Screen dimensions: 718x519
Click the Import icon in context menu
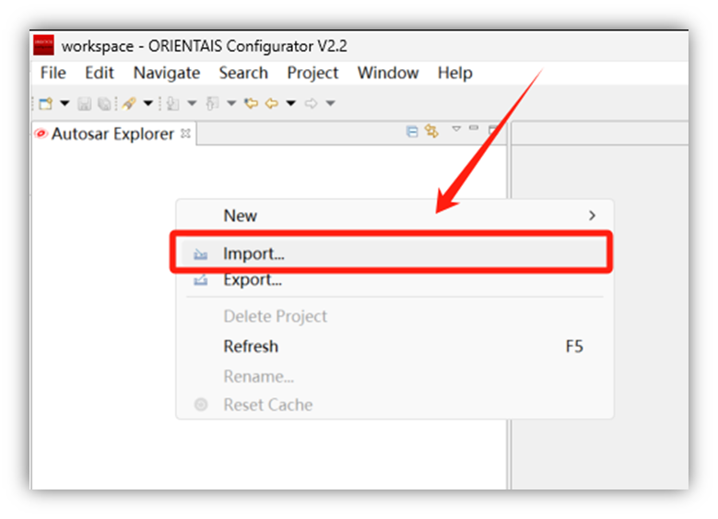pyautogui.click(x=201, y=254)
